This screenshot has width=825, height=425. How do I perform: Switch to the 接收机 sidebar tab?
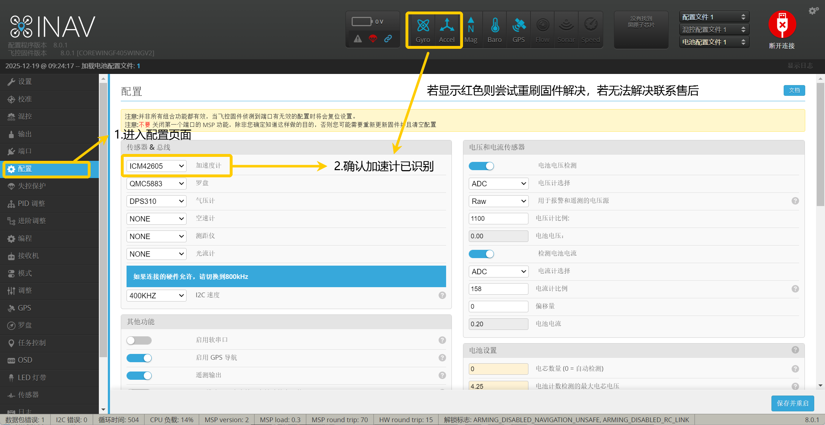pyautogui.click(x=28, y=256)
